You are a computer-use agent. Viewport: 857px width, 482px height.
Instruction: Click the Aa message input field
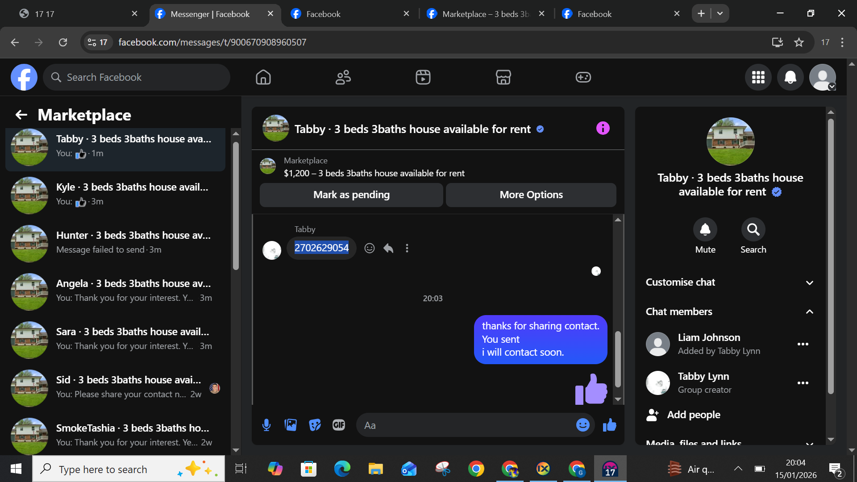tap(464, 425)
